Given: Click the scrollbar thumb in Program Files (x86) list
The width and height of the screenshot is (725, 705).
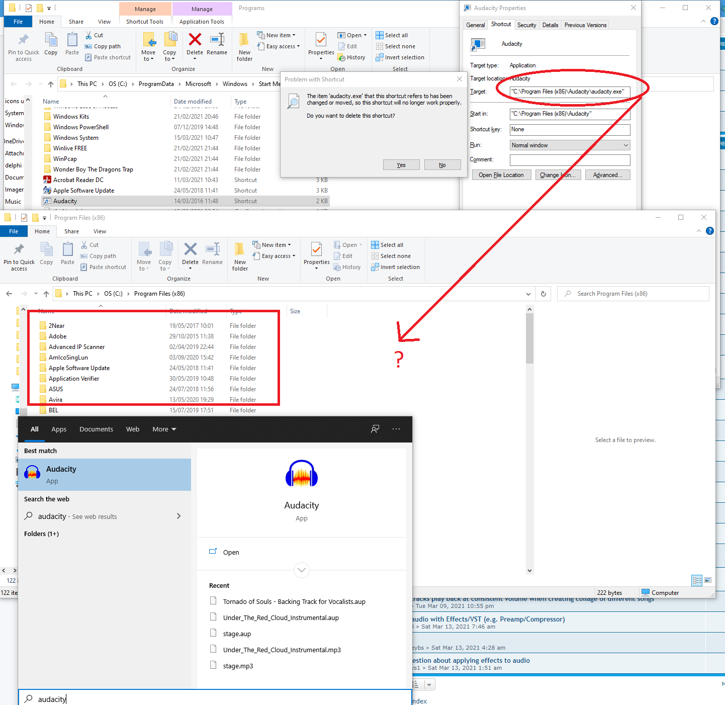Looking at the screenshot, I should (x=529, y=338).
